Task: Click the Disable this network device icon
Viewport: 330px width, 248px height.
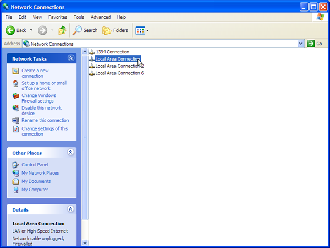Action: coord(15,108)
